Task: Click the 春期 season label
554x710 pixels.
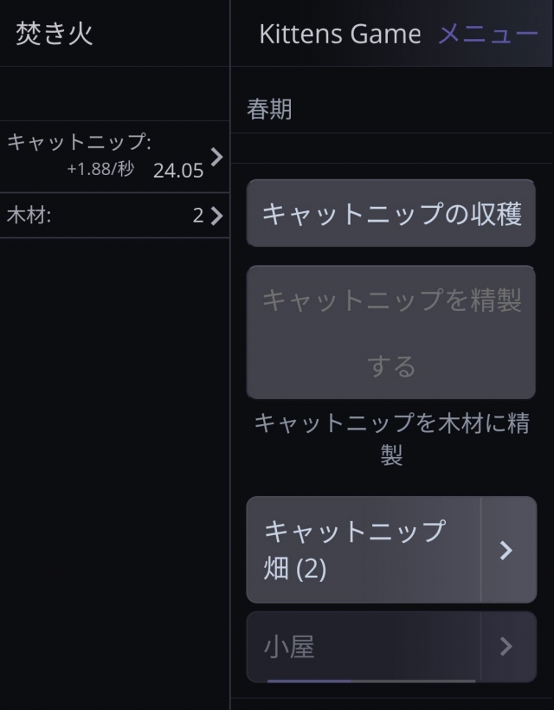Action: pos(269,110)
